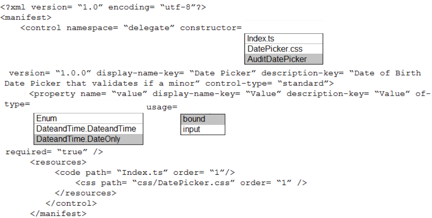Click the closing </manifest> tag
The height and width of the screenshot is (218, 432).
(x=58, y=213)
